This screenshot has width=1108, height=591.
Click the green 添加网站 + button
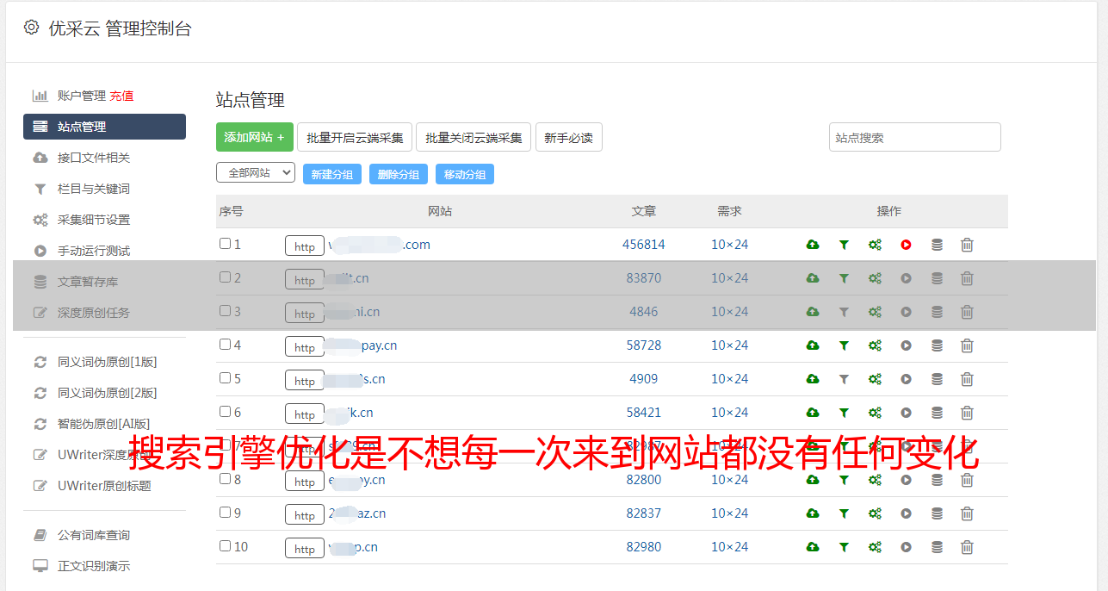click(255, 137)
